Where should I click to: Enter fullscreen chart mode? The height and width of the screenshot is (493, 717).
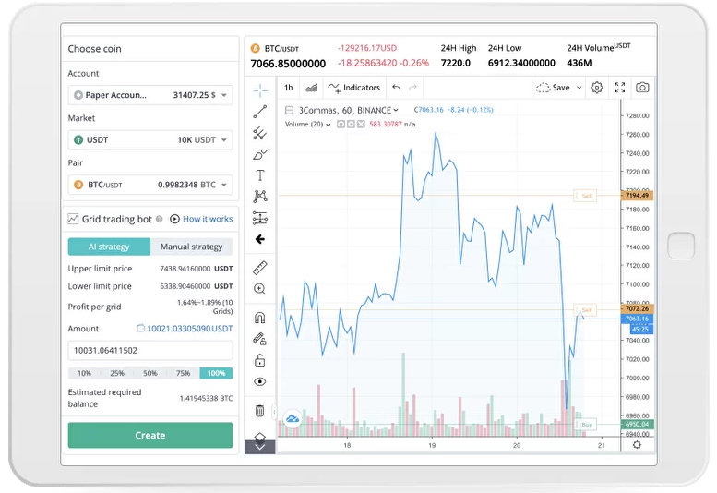(x=619, y=88)
